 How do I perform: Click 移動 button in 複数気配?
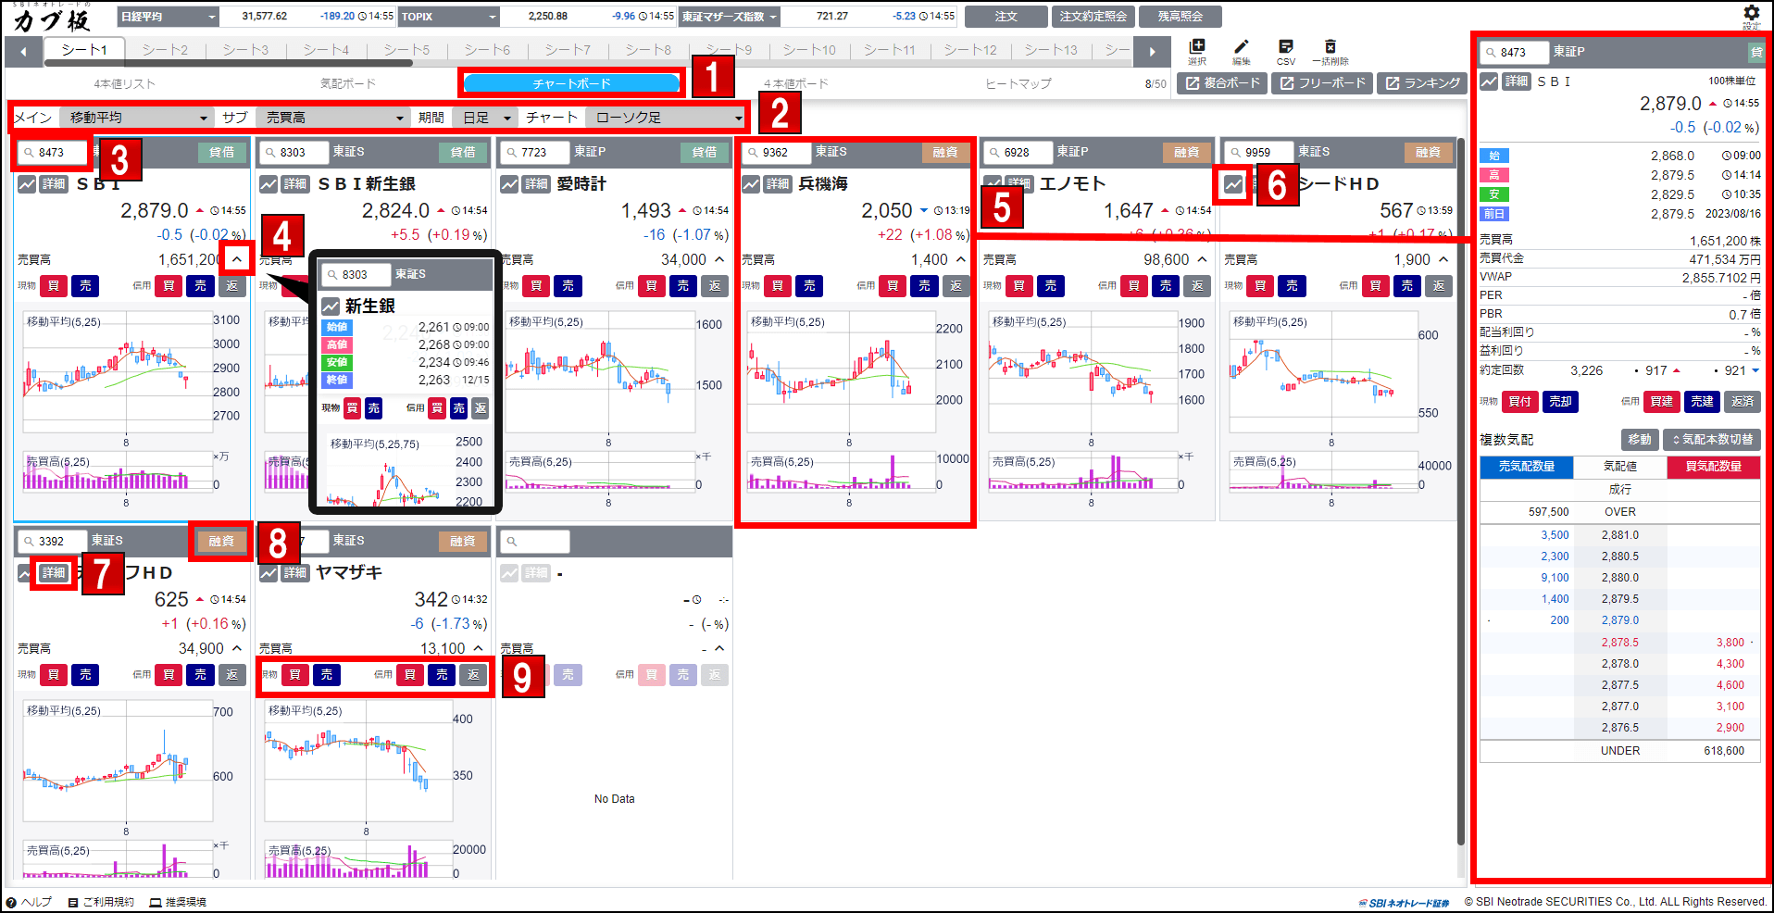click(1640, 440)
